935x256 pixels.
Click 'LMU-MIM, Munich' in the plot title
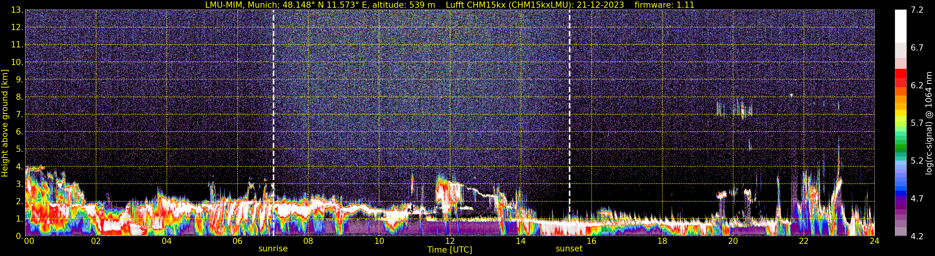coord(242,5)
